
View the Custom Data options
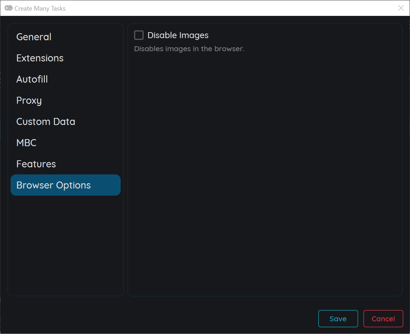click(x=46, y=121)
